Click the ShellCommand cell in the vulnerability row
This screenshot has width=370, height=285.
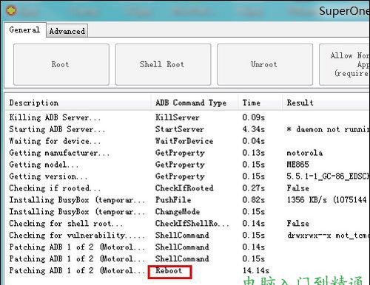coord(182,236)
